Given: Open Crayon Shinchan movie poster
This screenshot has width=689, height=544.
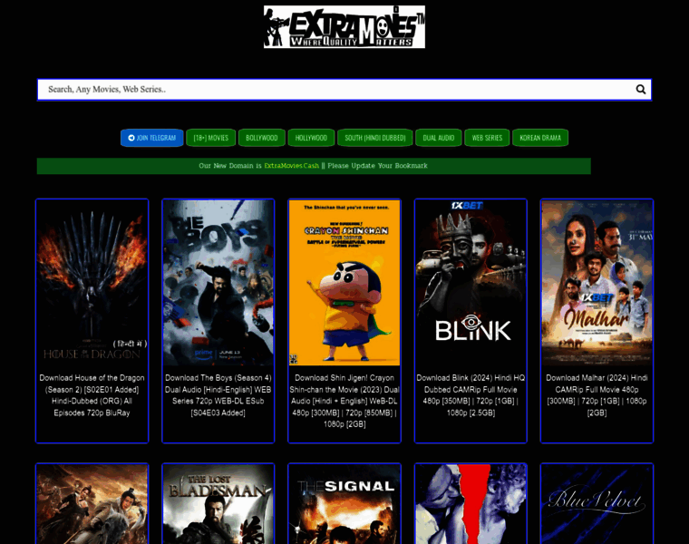Looking at the screenshot, I should tap(344, 283).
